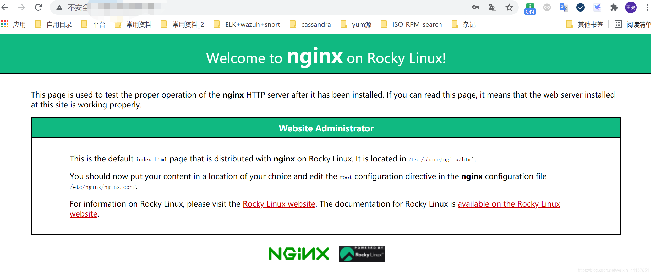Open the 阅读清单 reading list
Image resolution: width=651 pixels, height=275 pixels.
click(x=633, y=24)
